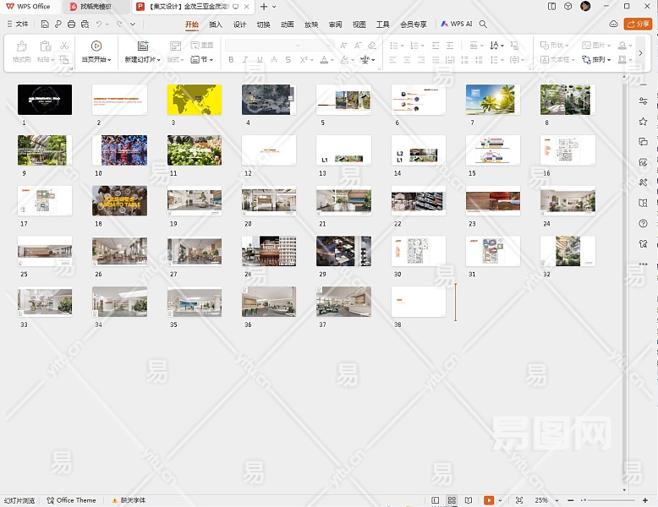Viewport: 658px width, 507px height.
Task: Click the New Slide icon
Action: pyautogui.click(x=142, y=46)
